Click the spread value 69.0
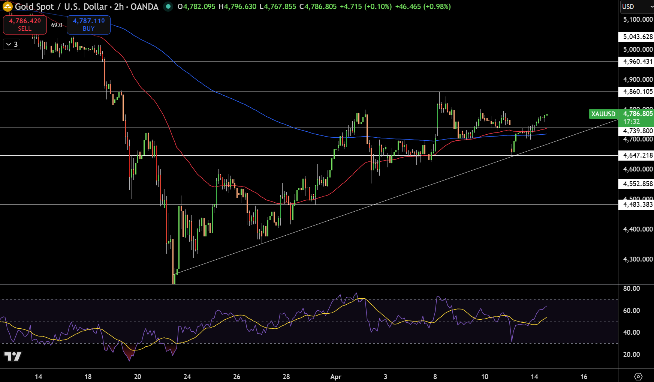The image size is (654, 382). click(57, 25)
